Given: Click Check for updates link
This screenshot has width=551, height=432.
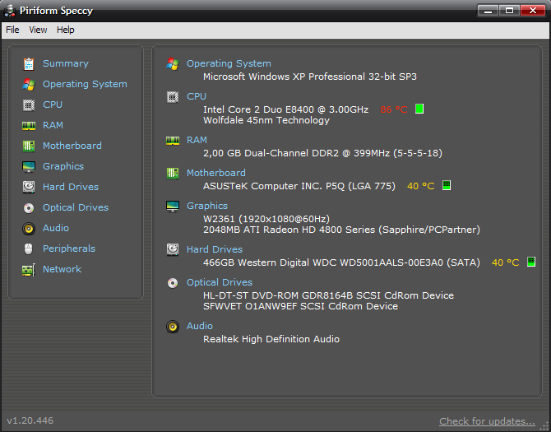Looking at the screenshot, I should tap(487, 421).
